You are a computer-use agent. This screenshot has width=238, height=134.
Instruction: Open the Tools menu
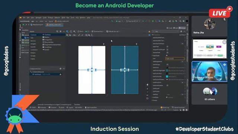pos(73,17)
